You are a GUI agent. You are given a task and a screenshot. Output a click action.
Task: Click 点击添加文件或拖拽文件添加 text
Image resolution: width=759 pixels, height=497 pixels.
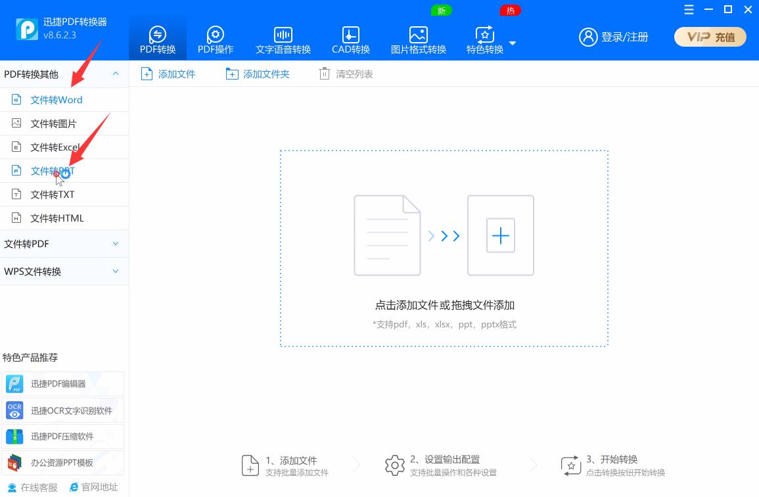(444, 305)
